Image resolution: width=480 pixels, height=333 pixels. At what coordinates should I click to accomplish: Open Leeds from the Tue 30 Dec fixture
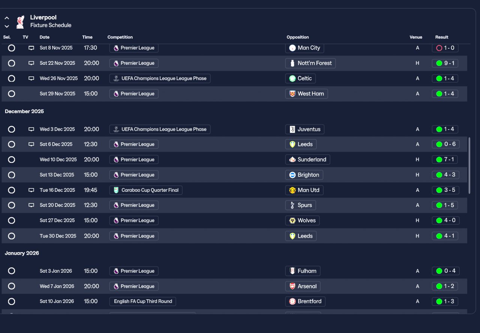point(301,236)
